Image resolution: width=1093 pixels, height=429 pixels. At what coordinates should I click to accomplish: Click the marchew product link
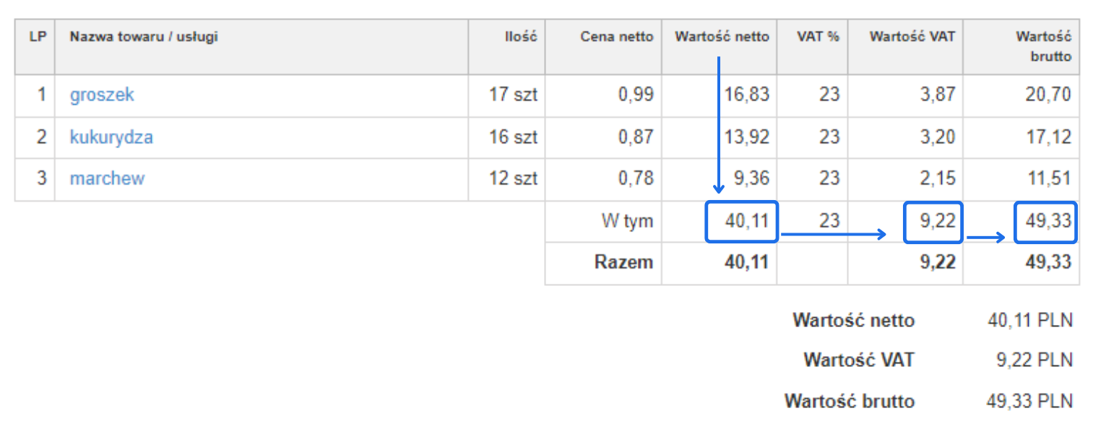pyautogui.click(x=107, y=178)
